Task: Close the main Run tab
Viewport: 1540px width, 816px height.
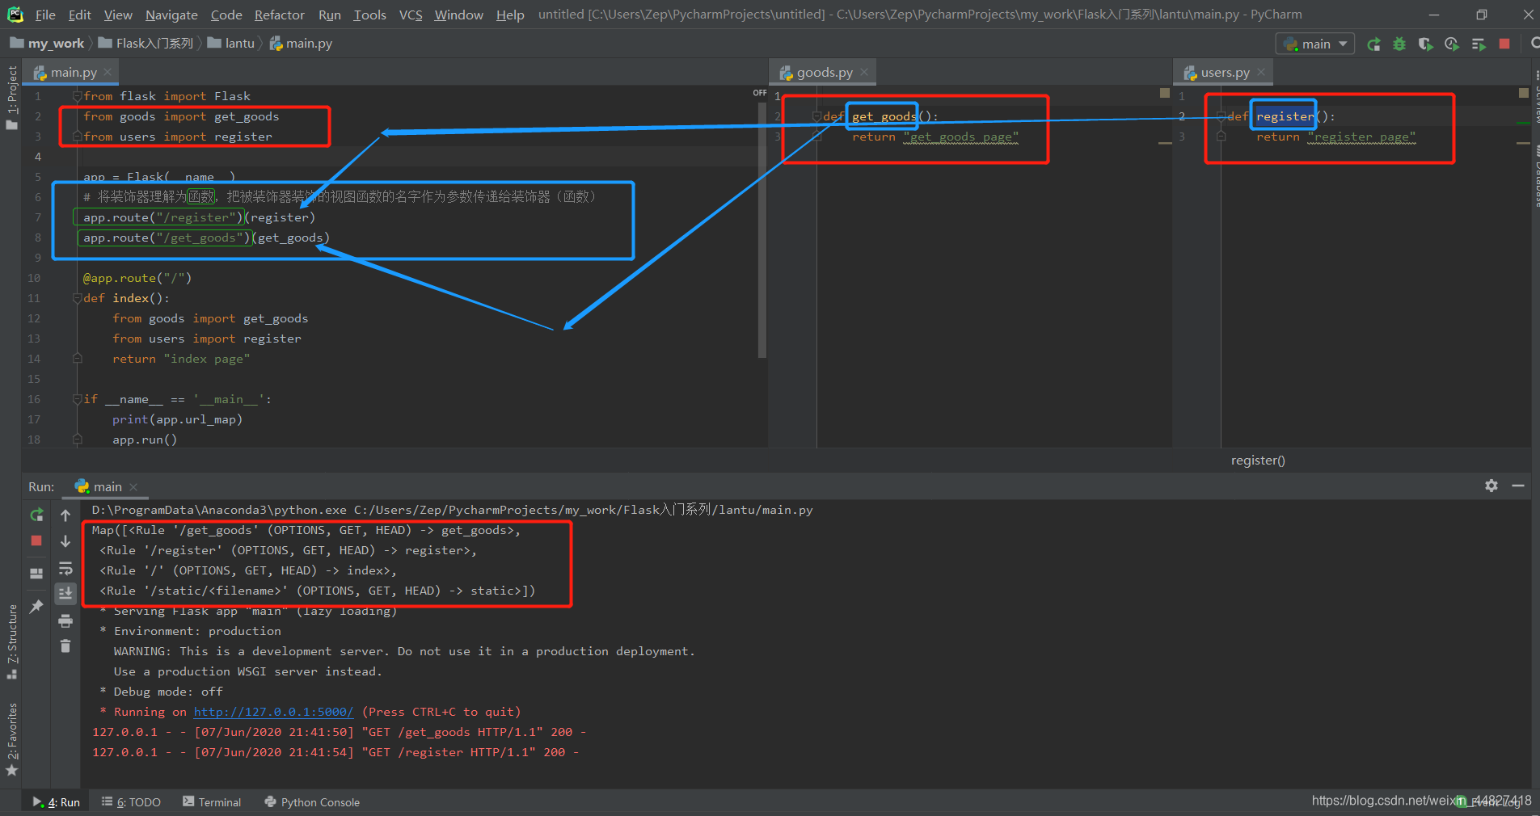Action: pos(133,486)
